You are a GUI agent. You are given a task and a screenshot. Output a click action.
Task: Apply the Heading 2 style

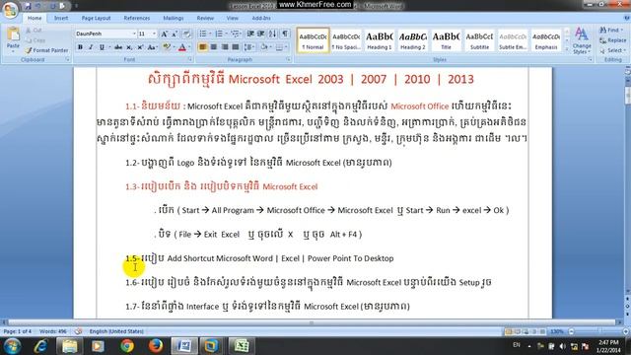(412, 40)
